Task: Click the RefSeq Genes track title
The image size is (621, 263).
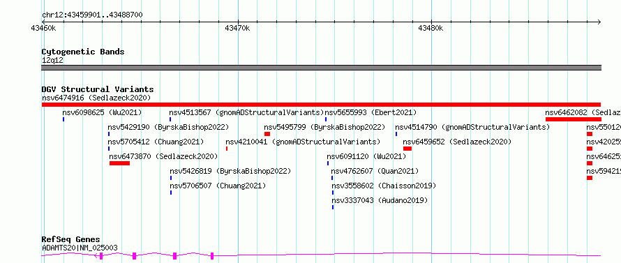Action: [x=71, y=240]
